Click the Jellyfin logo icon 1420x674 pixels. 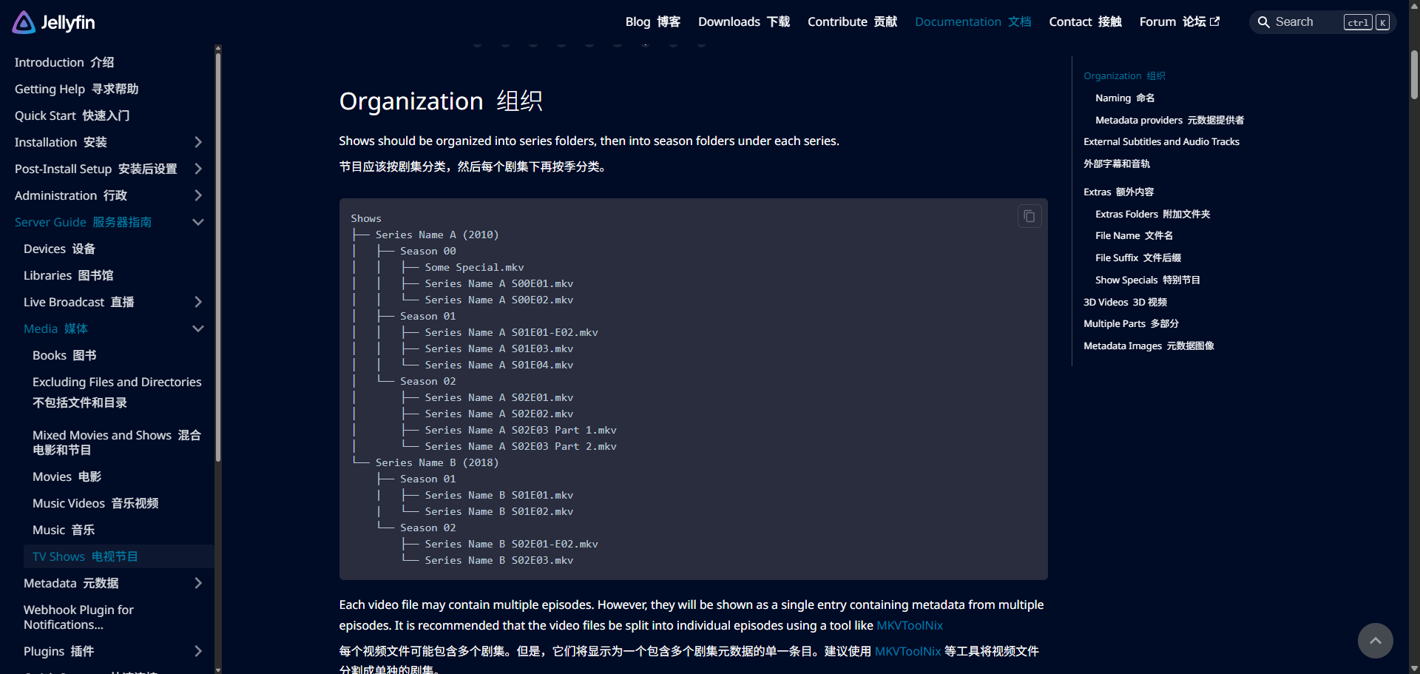click(24, 22)
